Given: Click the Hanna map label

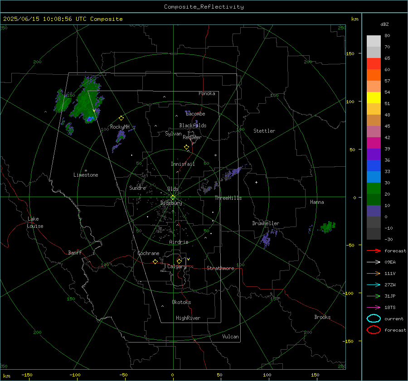Looking at the screenshot, I should [x=317, y=202].
